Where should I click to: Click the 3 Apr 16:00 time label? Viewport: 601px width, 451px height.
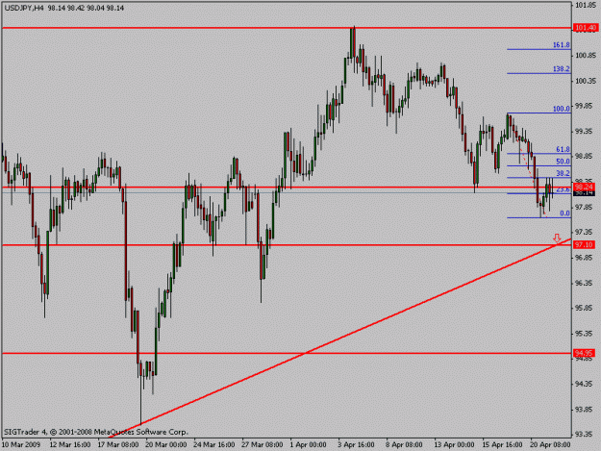click(x=356, y=445)
